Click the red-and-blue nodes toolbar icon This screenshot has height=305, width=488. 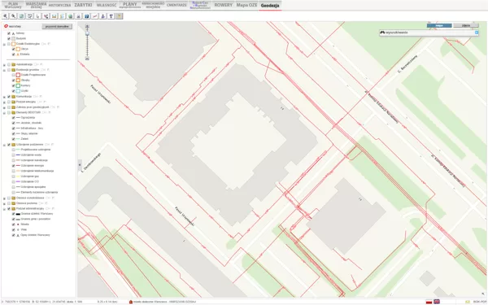pyautogui.click(x=46, y=16)
